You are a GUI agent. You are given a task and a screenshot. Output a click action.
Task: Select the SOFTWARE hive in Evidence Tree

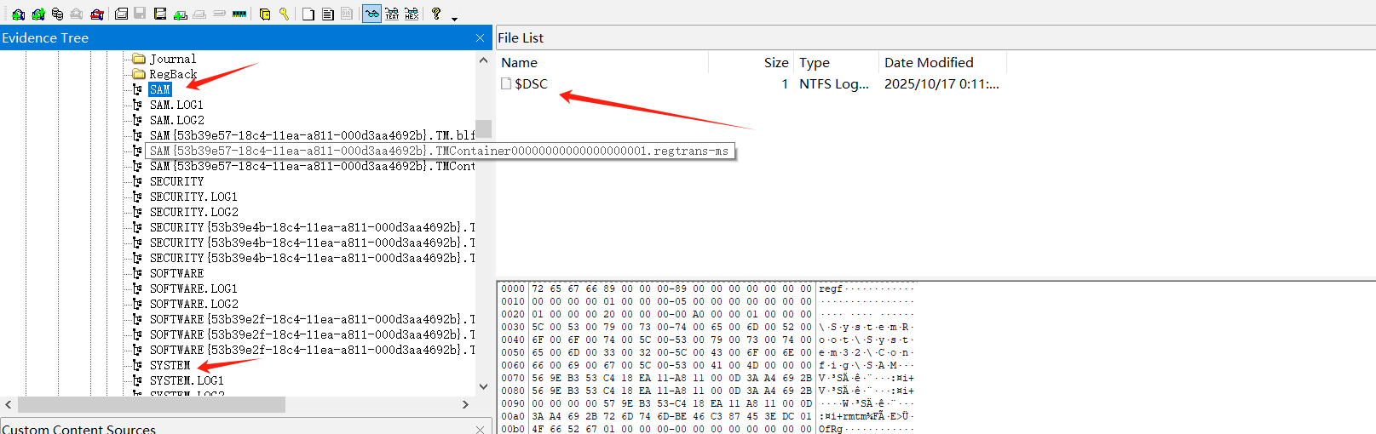click(176, 273)
